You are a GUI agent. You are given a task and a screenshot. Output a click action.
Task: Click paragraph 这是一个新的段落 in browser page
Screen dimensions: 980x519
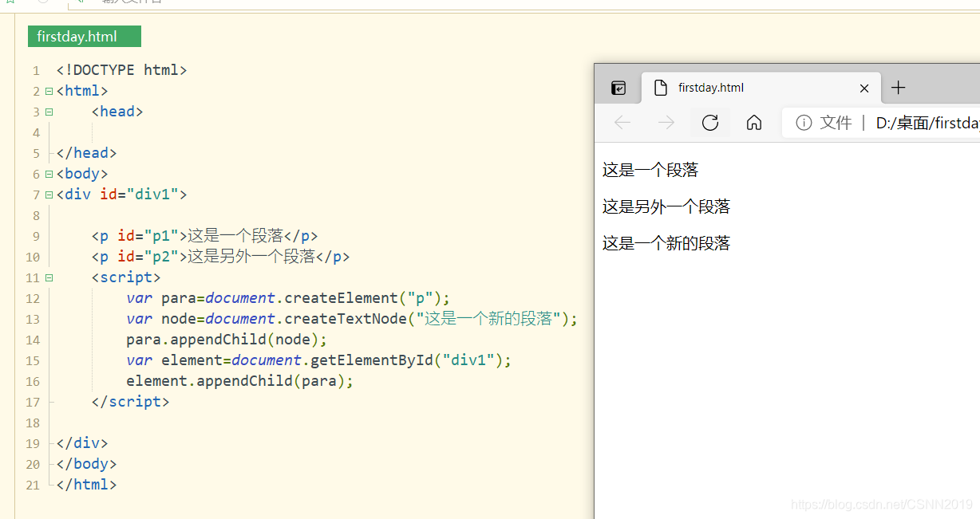tap(666, 243)
